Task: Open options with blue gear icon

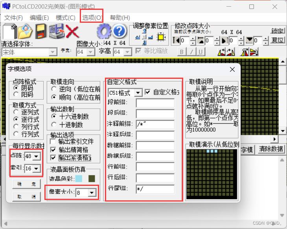Action: tap(104, 31)
